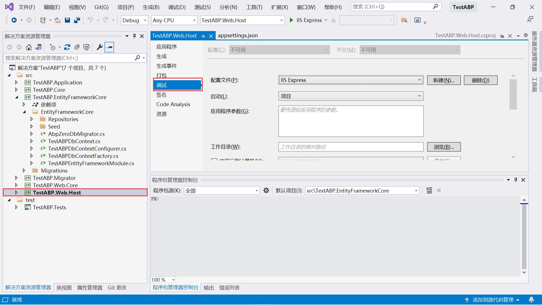542x305 pixels.
Task: Click the New Project toolbar icon
Action: (43, 20)
